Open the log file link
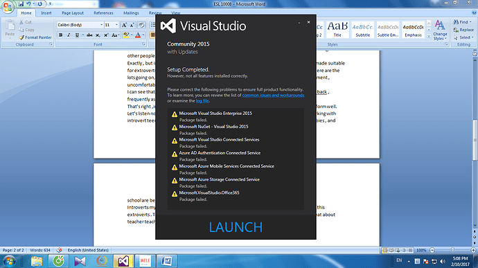This screenshot has width=478, height=268. point(202,101)
